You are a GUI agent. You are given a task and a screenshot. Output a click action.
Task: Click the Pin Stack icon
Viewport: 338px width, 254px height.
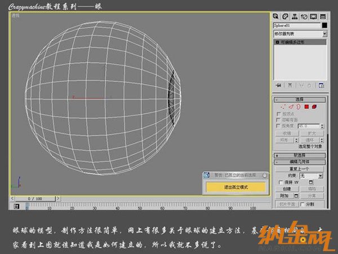pyautogui.click(x=278, y=85)
